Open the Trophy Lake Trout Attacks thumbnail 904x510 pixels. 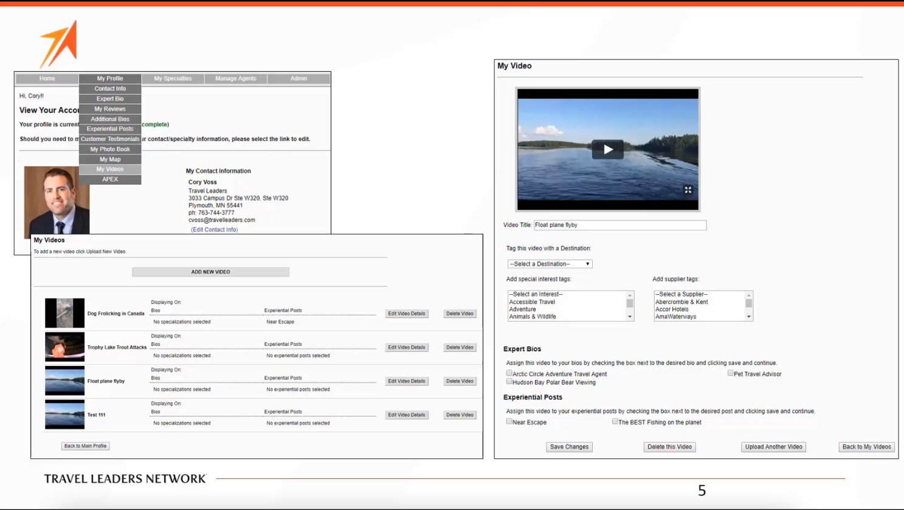tap(64, 347)
